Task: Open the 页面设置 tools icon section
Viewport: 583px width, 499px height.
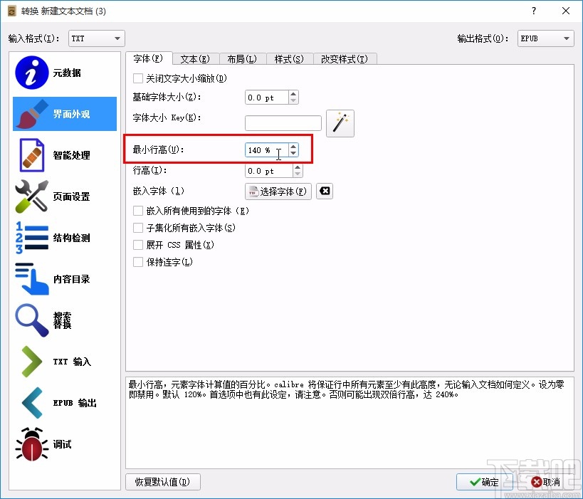Action: [x=65, y=196]
